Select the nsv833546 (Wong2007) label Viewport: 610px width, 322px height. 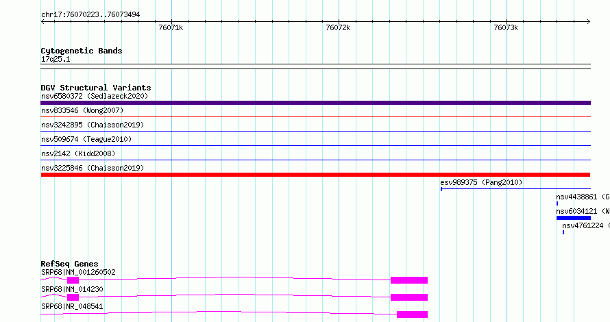82,110
